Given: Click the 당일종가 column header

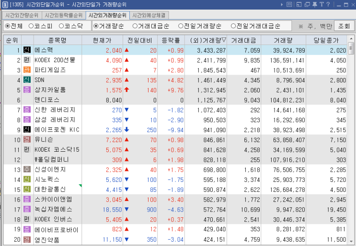Looking at the screenshot, I should pyautogui.click(x=326, y=40).
